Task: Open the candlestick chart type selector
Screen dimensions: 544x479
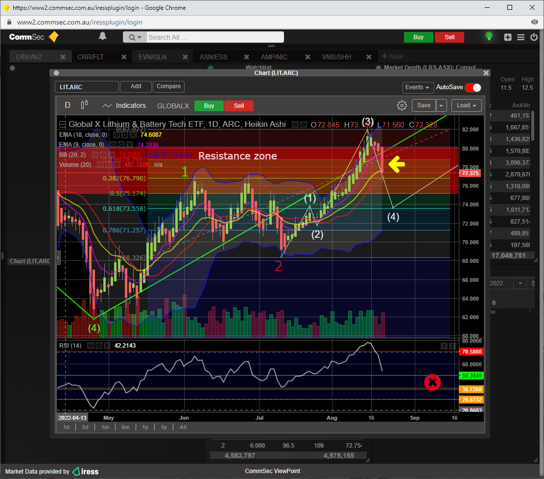Action: pos(84,105)
